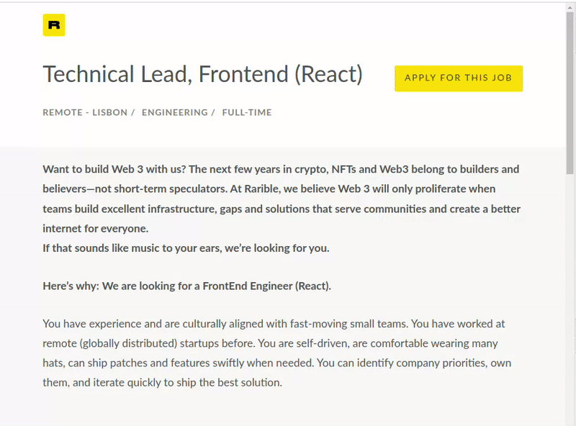Screen dimensions: 576x426
Task: Apply for this job
Action: pos(459,78)
